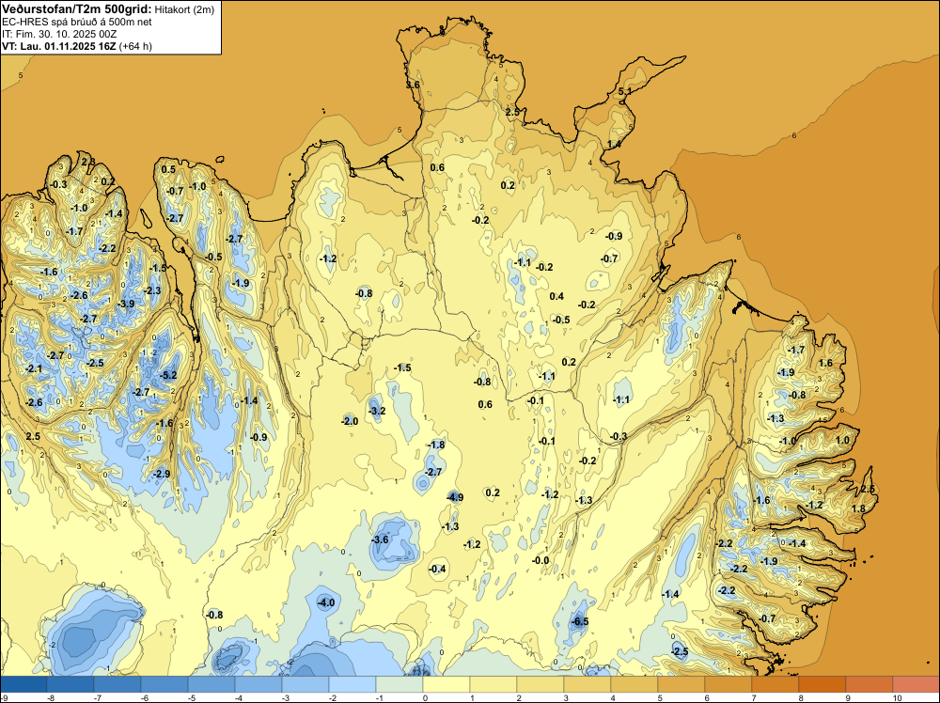Select the '-3.9' temperature reading
Screen dimensions: 940x703
[126, 304]
